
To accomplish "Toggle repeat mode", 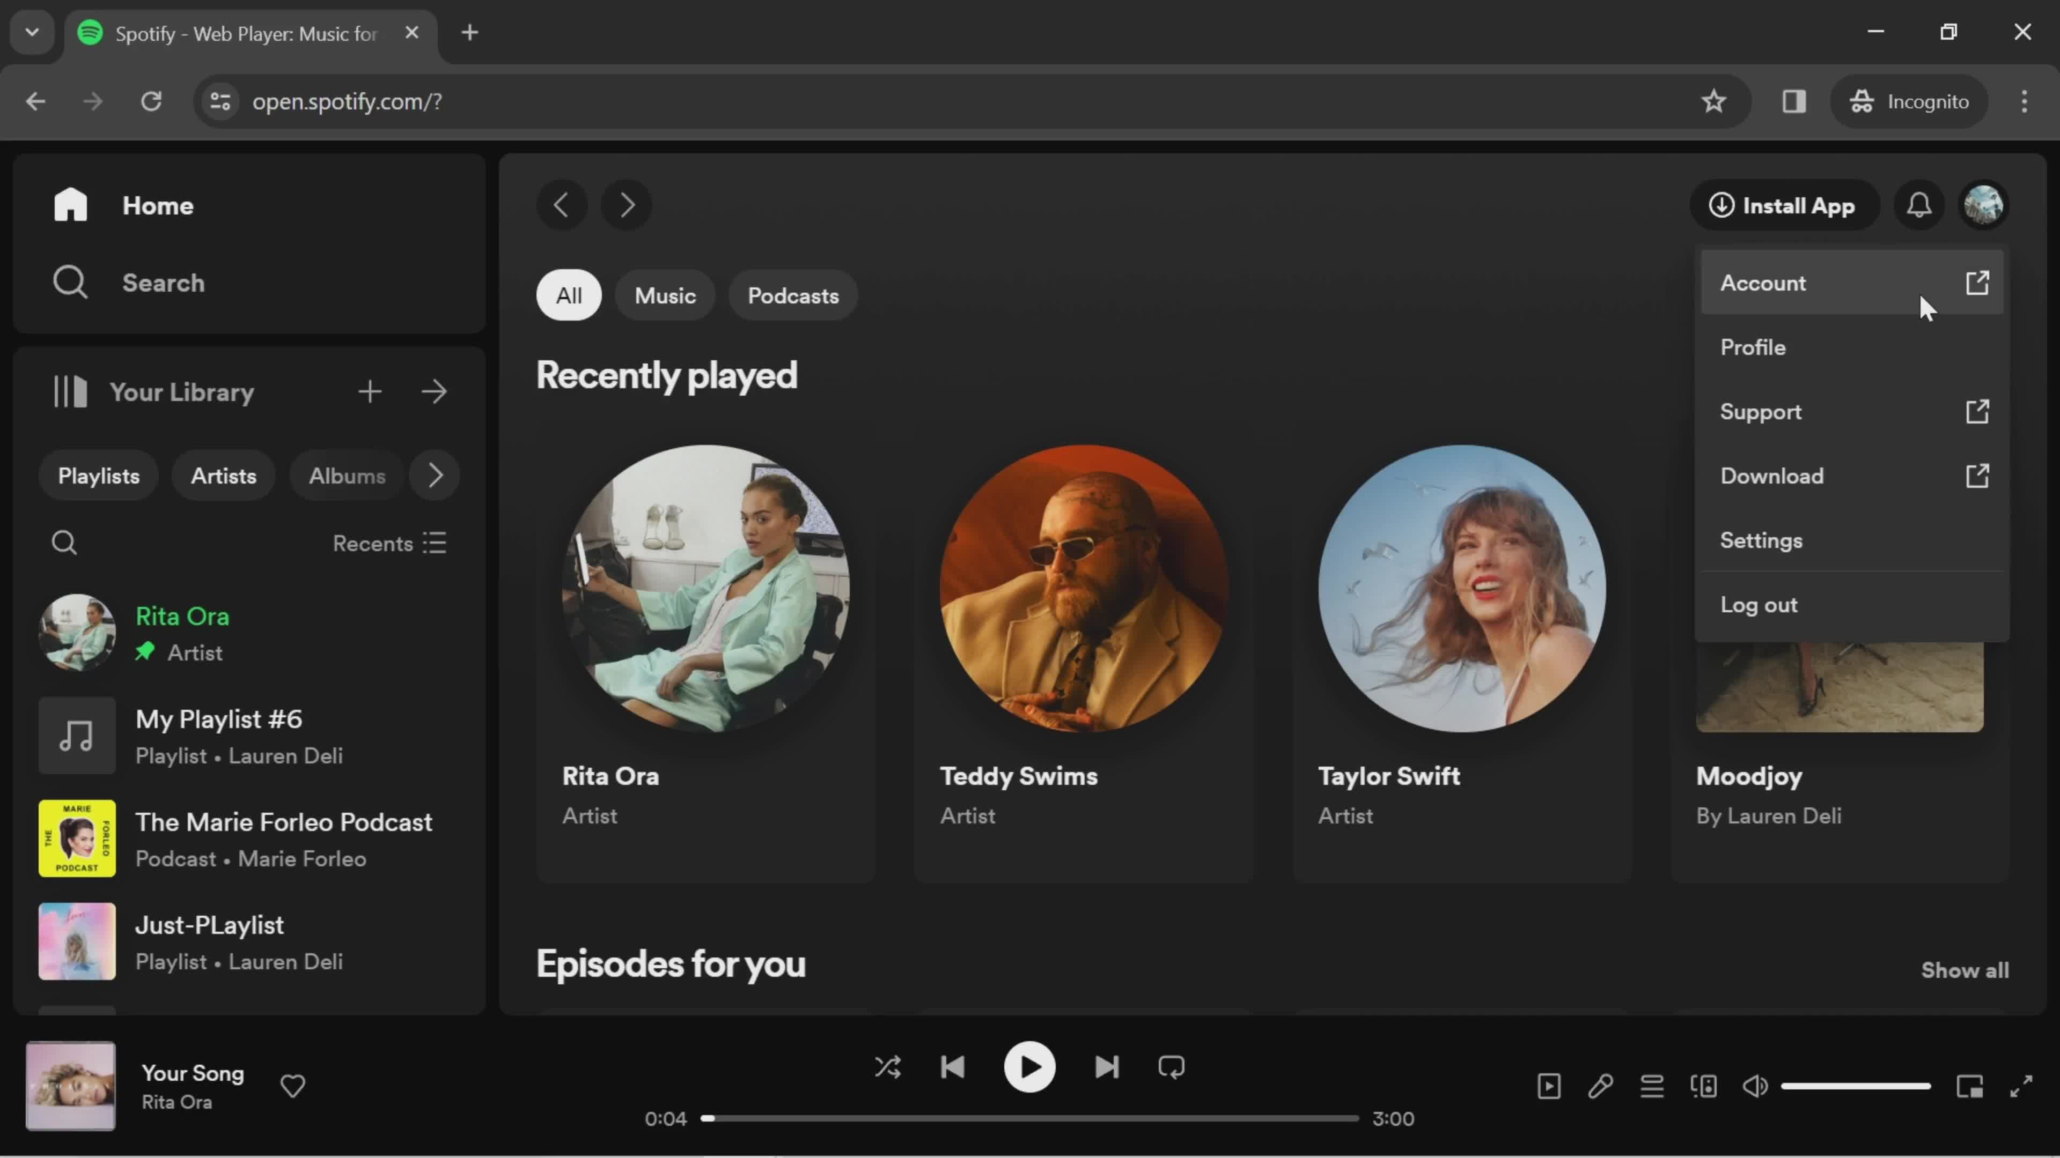I will click(x=1172, y=1068).
